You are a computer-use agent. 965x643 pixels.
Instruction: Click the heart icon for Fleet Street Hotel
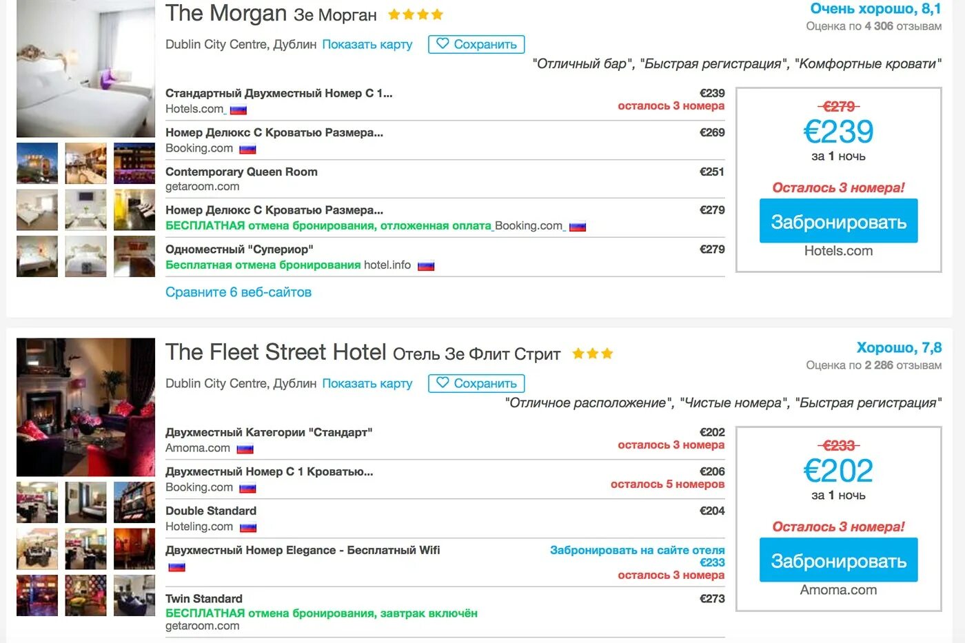[443, 382]
